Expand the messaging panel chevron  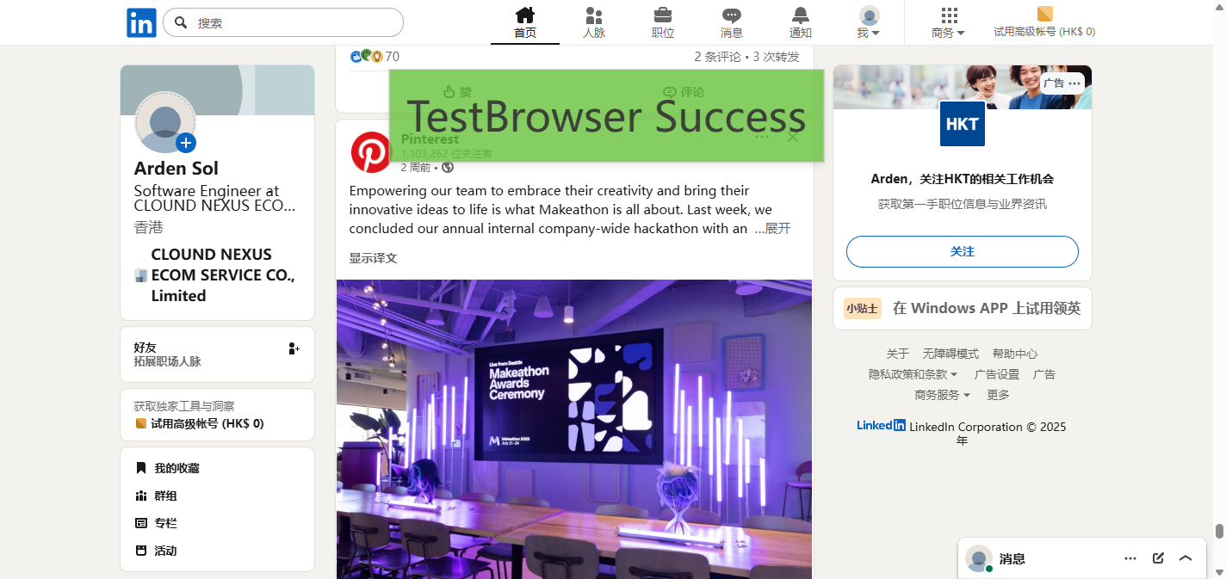click(x=1186, y=558)
